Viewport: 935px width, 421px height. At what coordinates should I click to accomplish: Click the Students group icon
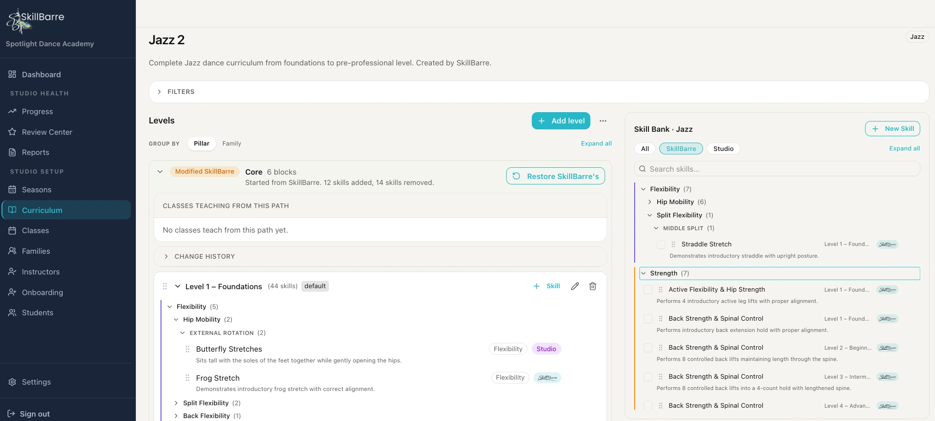tap(12, 313)
